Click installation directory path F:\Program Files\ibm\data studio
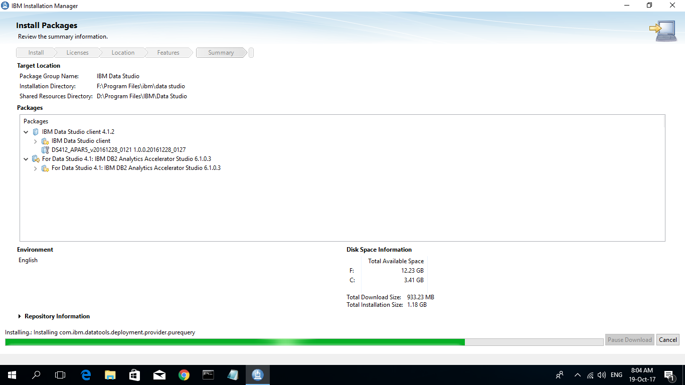 (x=141, y=86)
